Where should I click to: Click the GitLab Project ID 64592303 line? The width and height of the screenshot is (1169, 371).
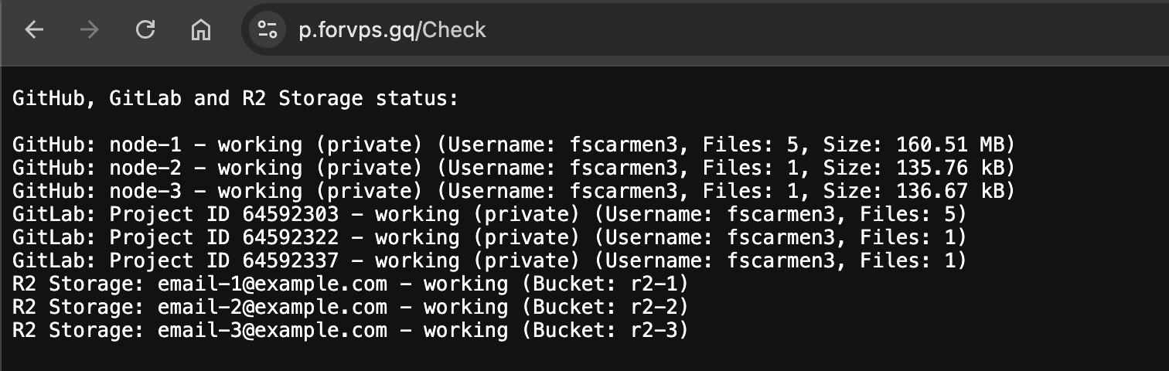tap(489, 214)
